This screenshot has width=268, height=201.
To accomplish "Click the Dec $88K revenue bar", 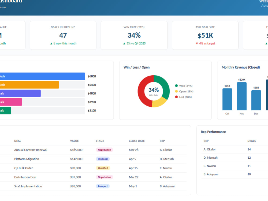I will tap(256, 100).
